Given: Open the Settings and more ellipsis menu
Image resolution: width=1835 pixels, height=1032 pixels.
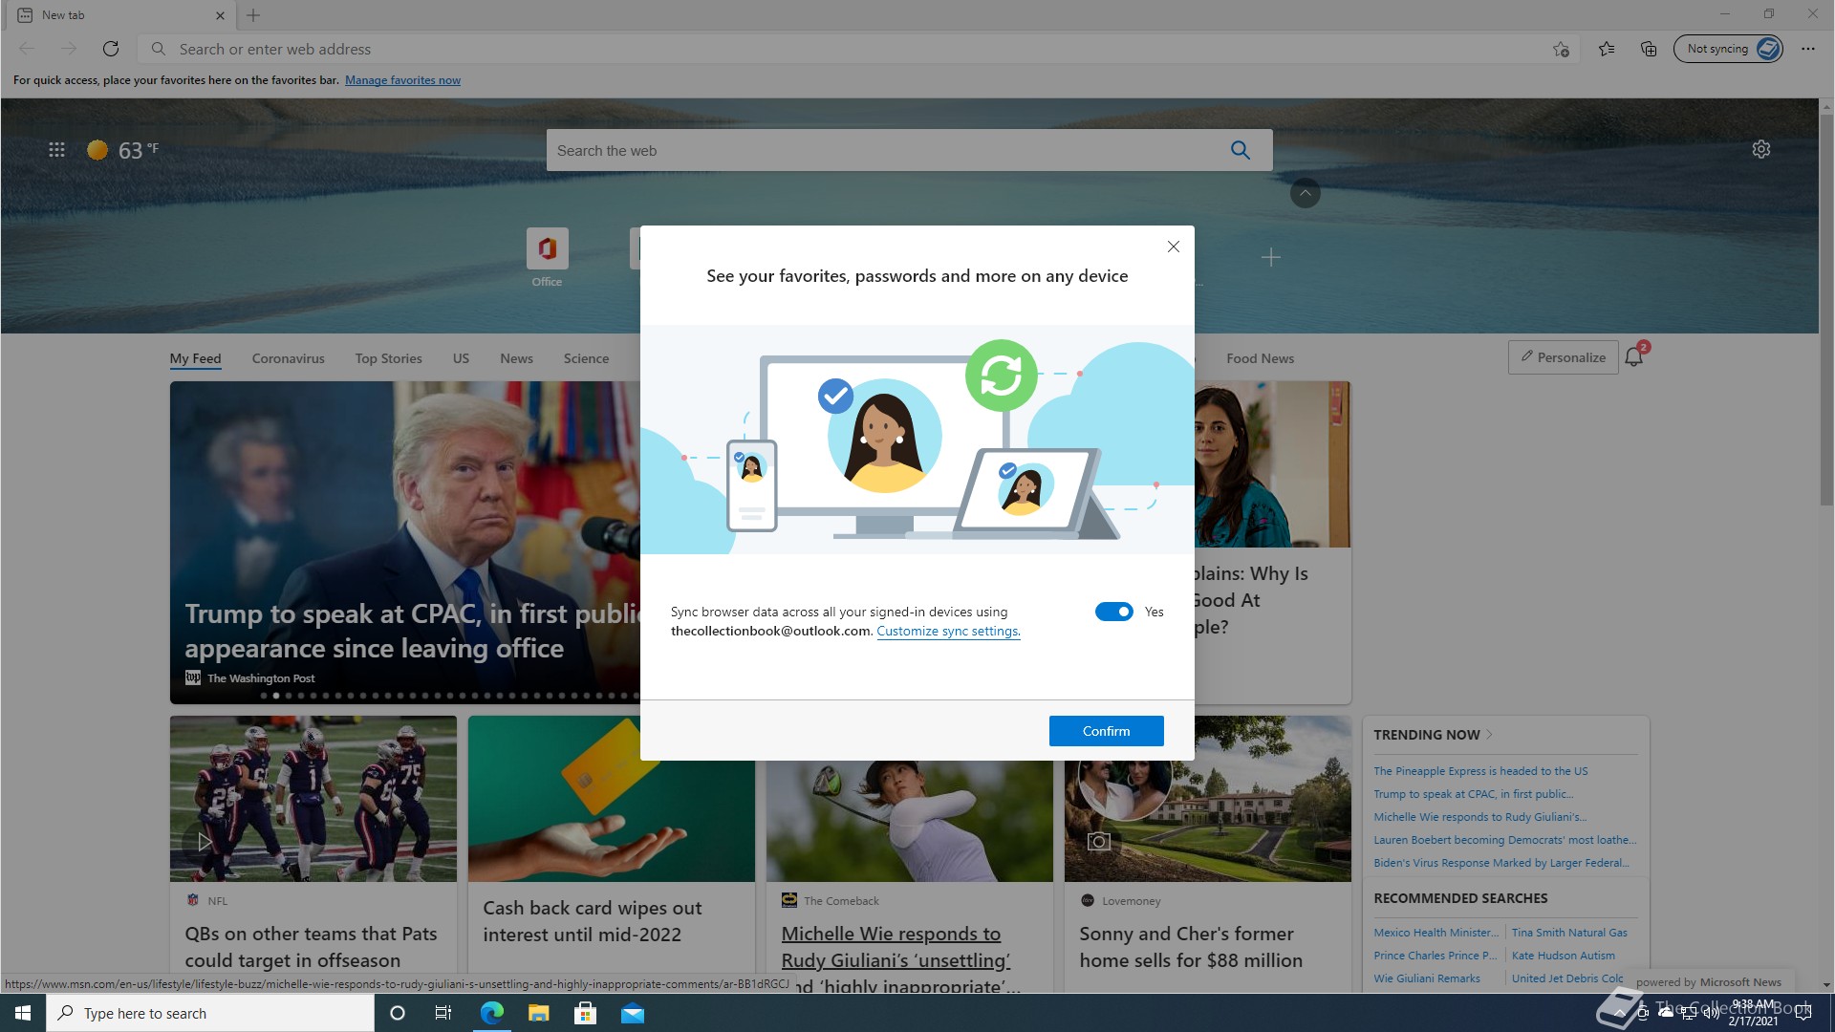Looking at the screenshot, I should pos(1808,49).
